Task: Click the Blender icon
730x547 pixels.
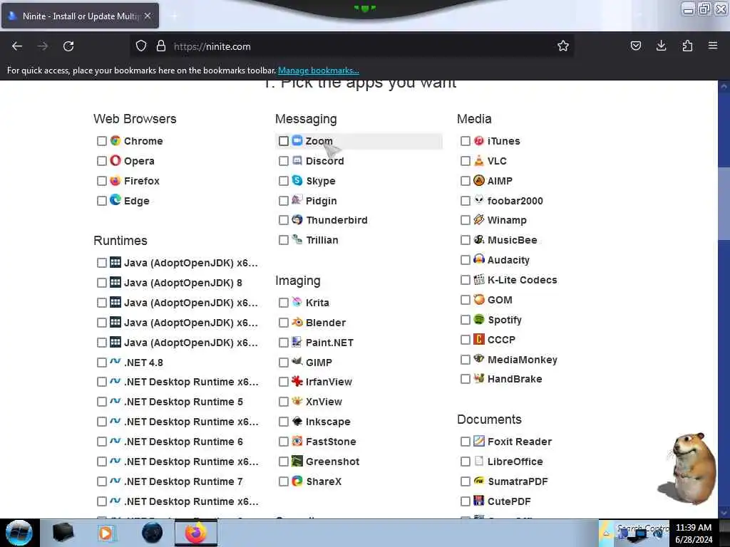Action: [x=297, y=322]
